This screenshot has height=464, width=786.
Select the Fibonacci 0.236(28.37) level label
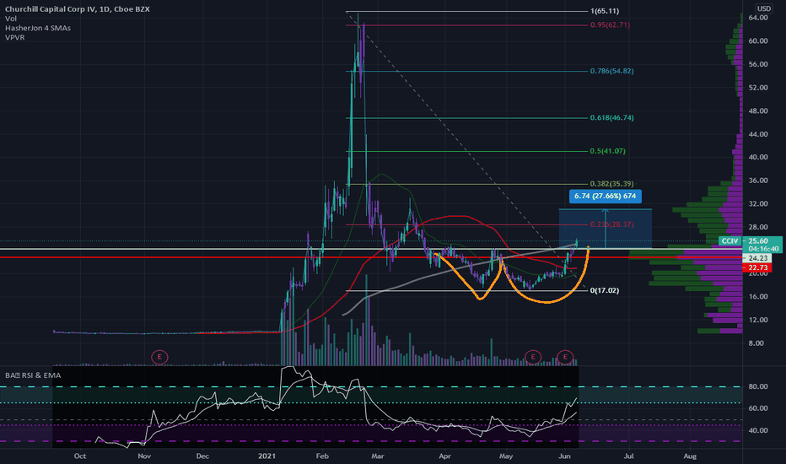tap(611, 224)
